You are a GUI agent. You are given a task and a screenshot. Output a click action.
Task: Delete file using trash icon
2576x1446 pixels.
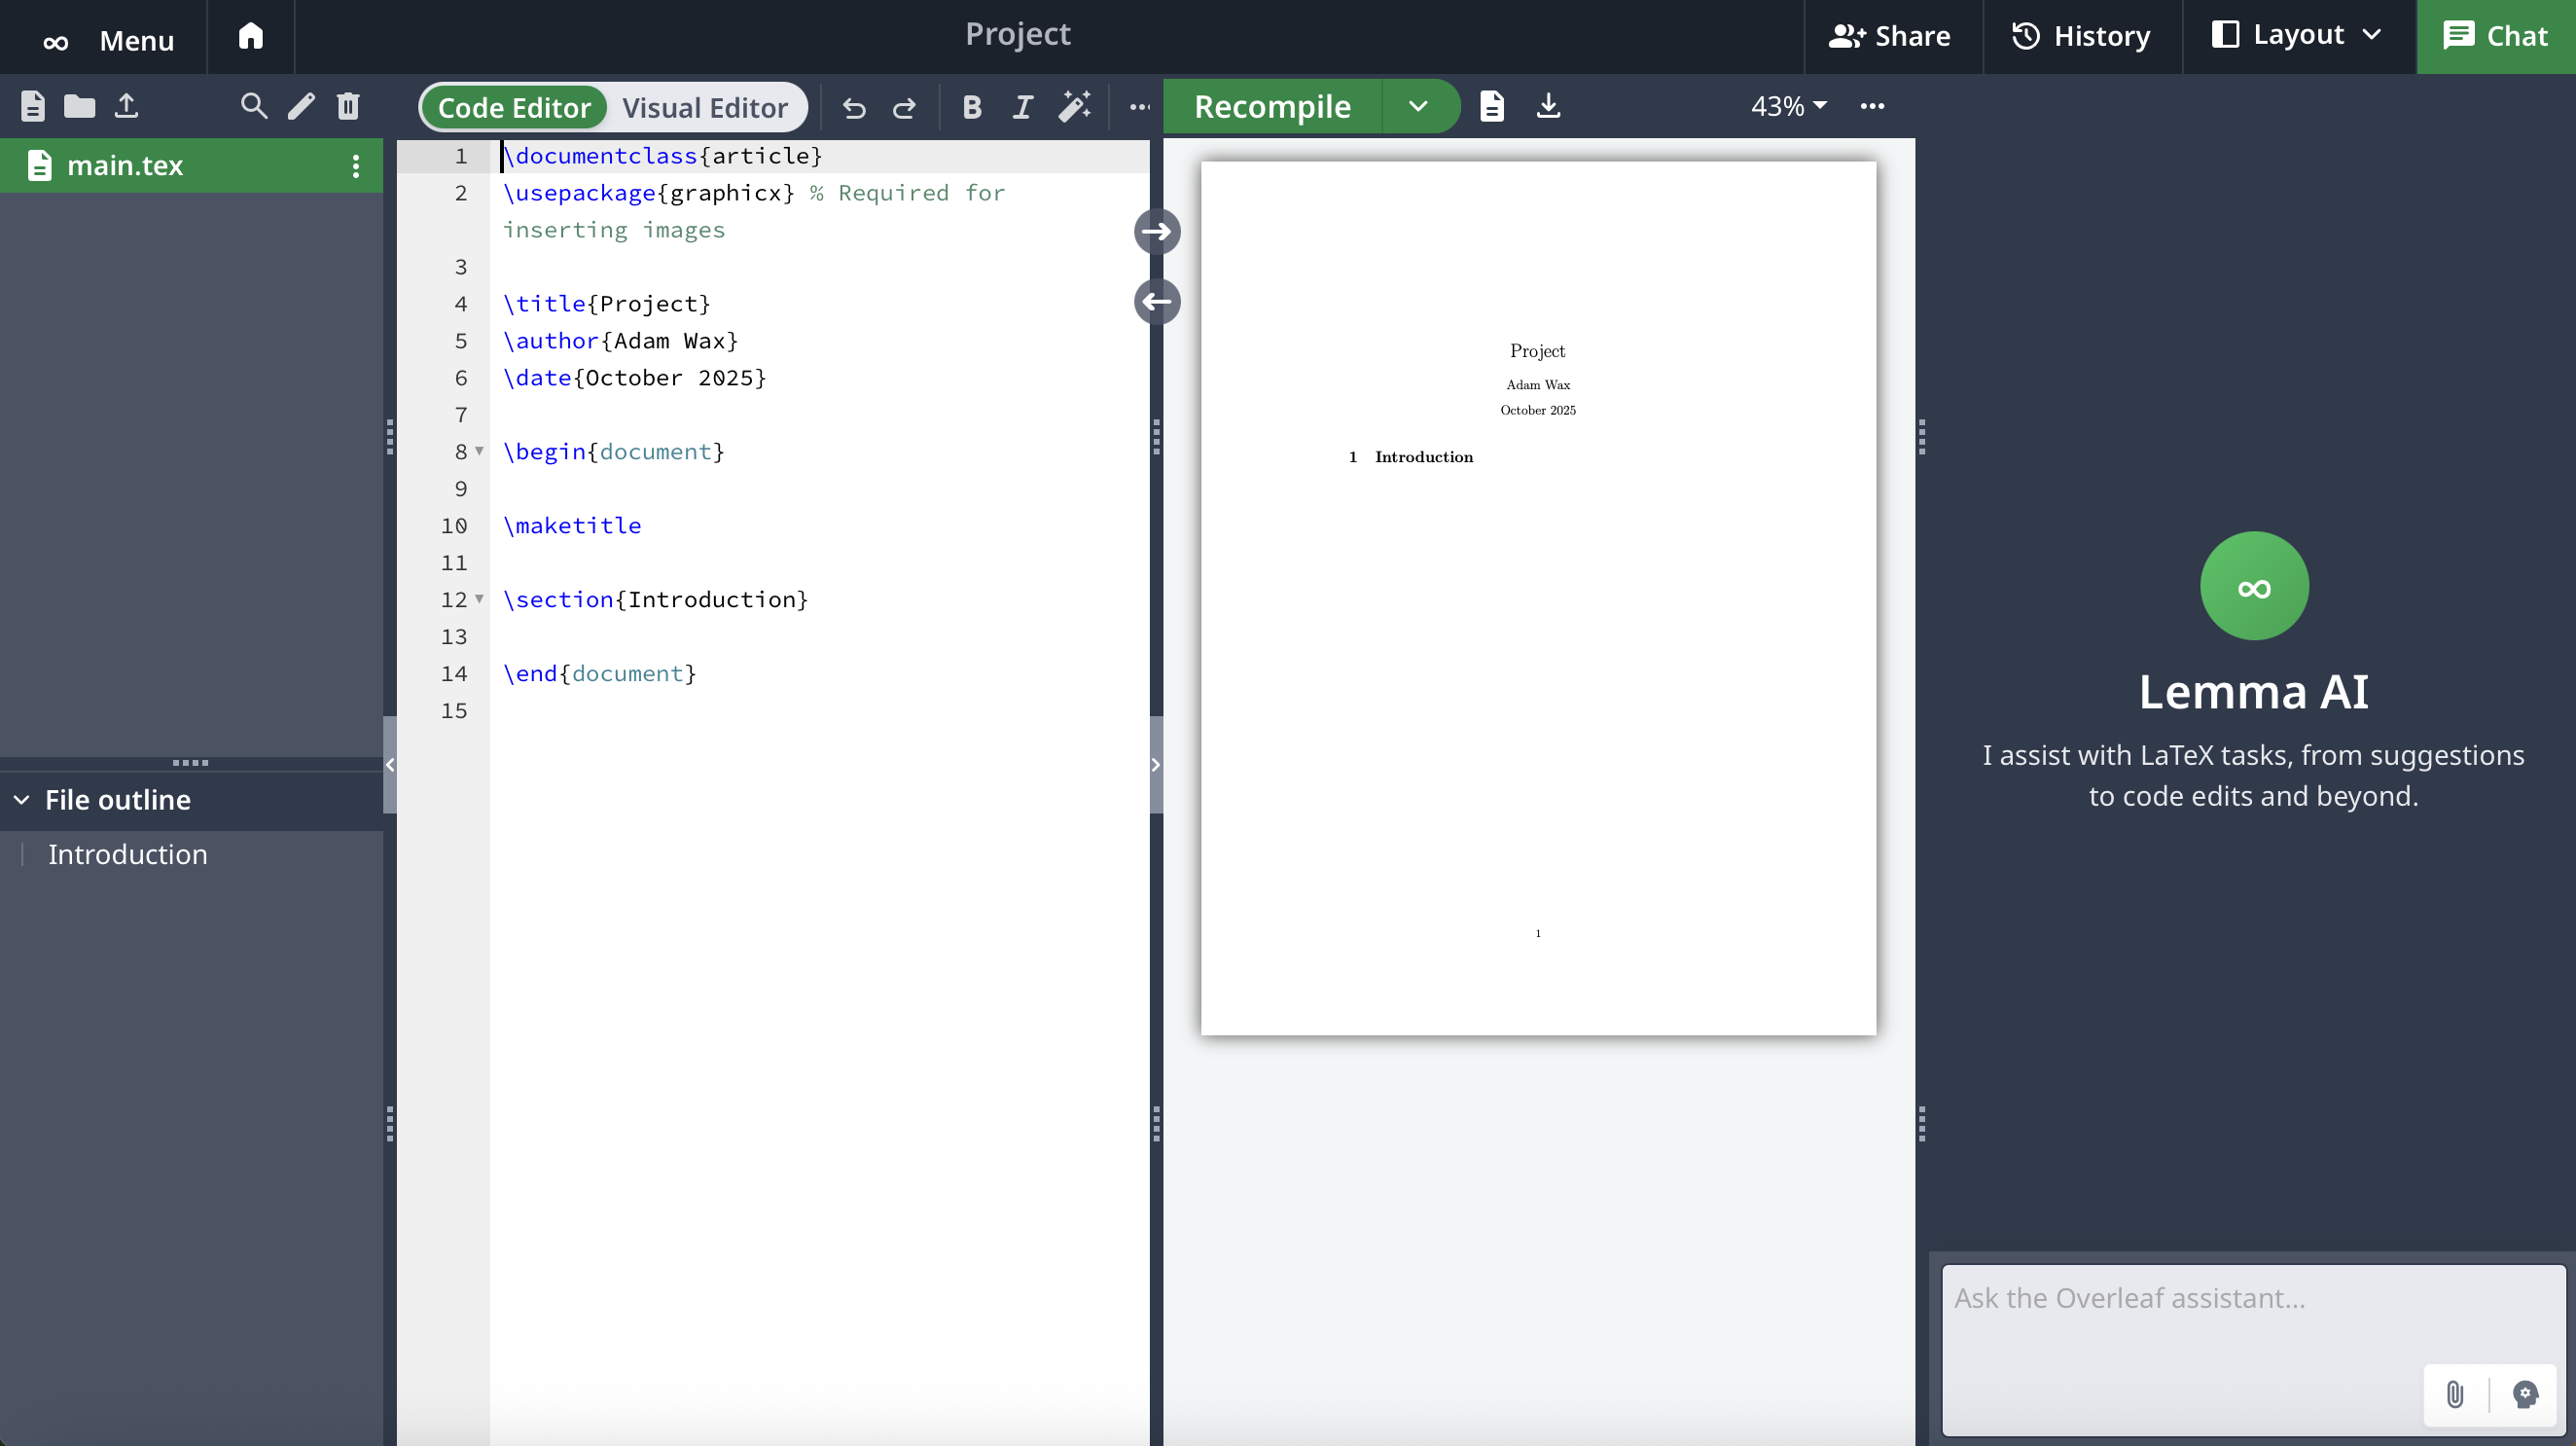point(348,106)
